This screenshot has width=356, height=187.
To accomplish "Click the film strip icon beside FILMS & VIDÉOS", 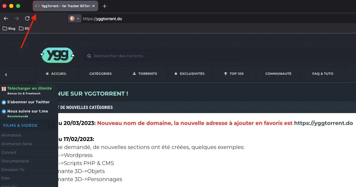I will (52, 126).
